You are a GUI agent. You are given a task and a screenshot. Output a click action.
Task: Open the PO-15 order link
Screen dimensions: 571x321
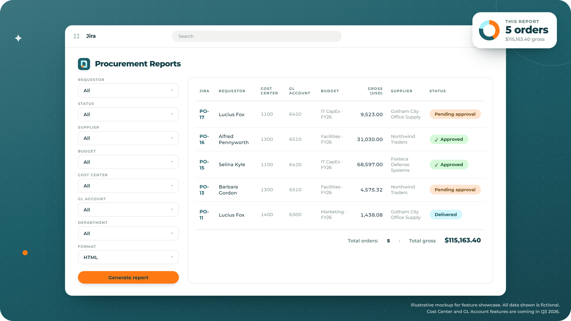point(204,165)
